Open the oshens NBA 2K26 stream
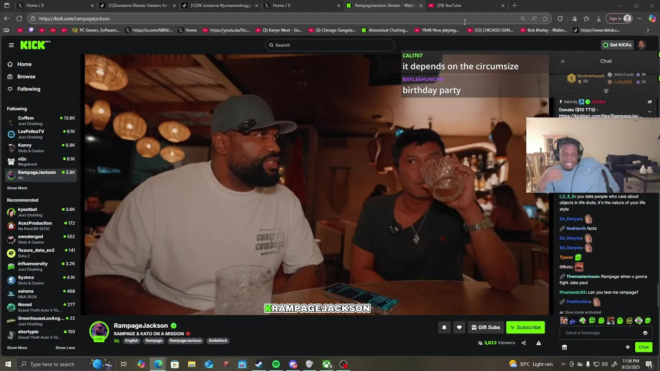 [x=41, y=294]
